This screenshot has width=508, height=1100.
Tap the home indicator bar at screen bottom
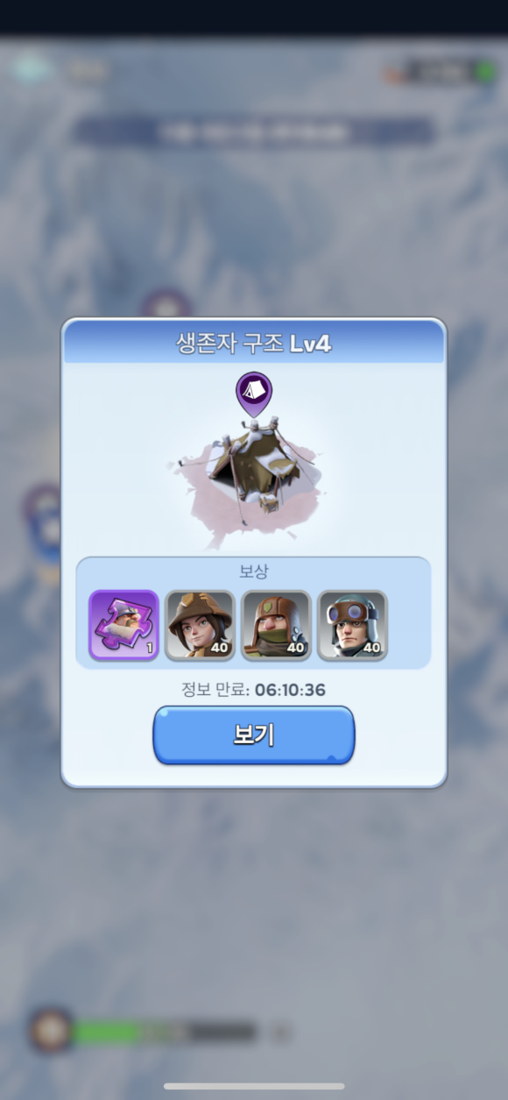click(254, 1087)
